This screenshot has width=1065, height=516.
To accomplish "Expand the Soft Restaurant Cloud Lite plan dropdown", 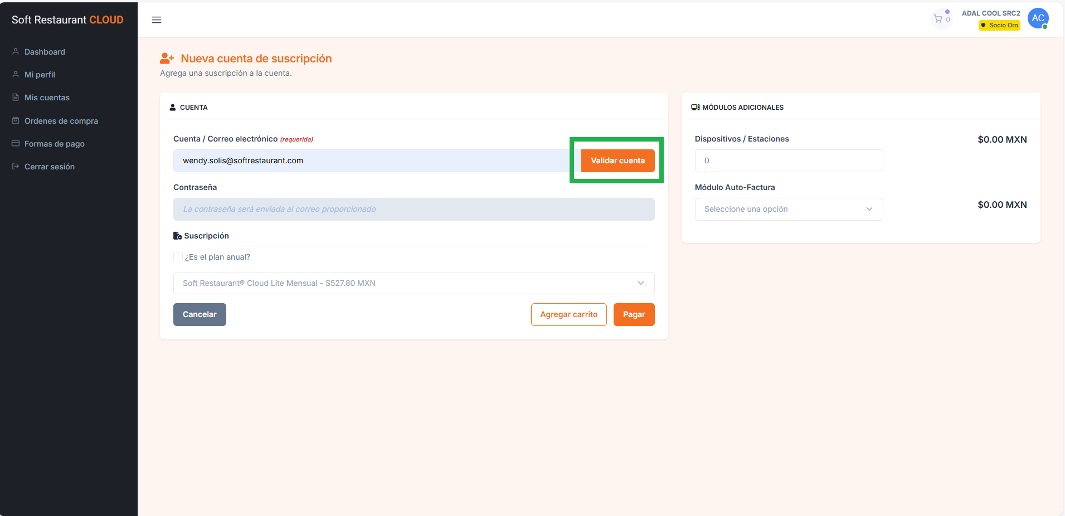I will [x=414, y=283].
